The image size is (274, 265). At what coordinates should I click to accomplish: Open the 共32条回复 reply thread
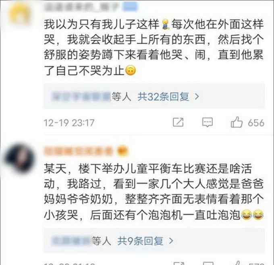[x=163, y=96]
